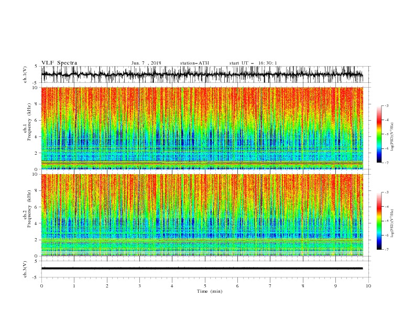The height and width of the screenshot is (321, 415).
Task: Click the time-axis tick label "7"
Action: (270, 286)
